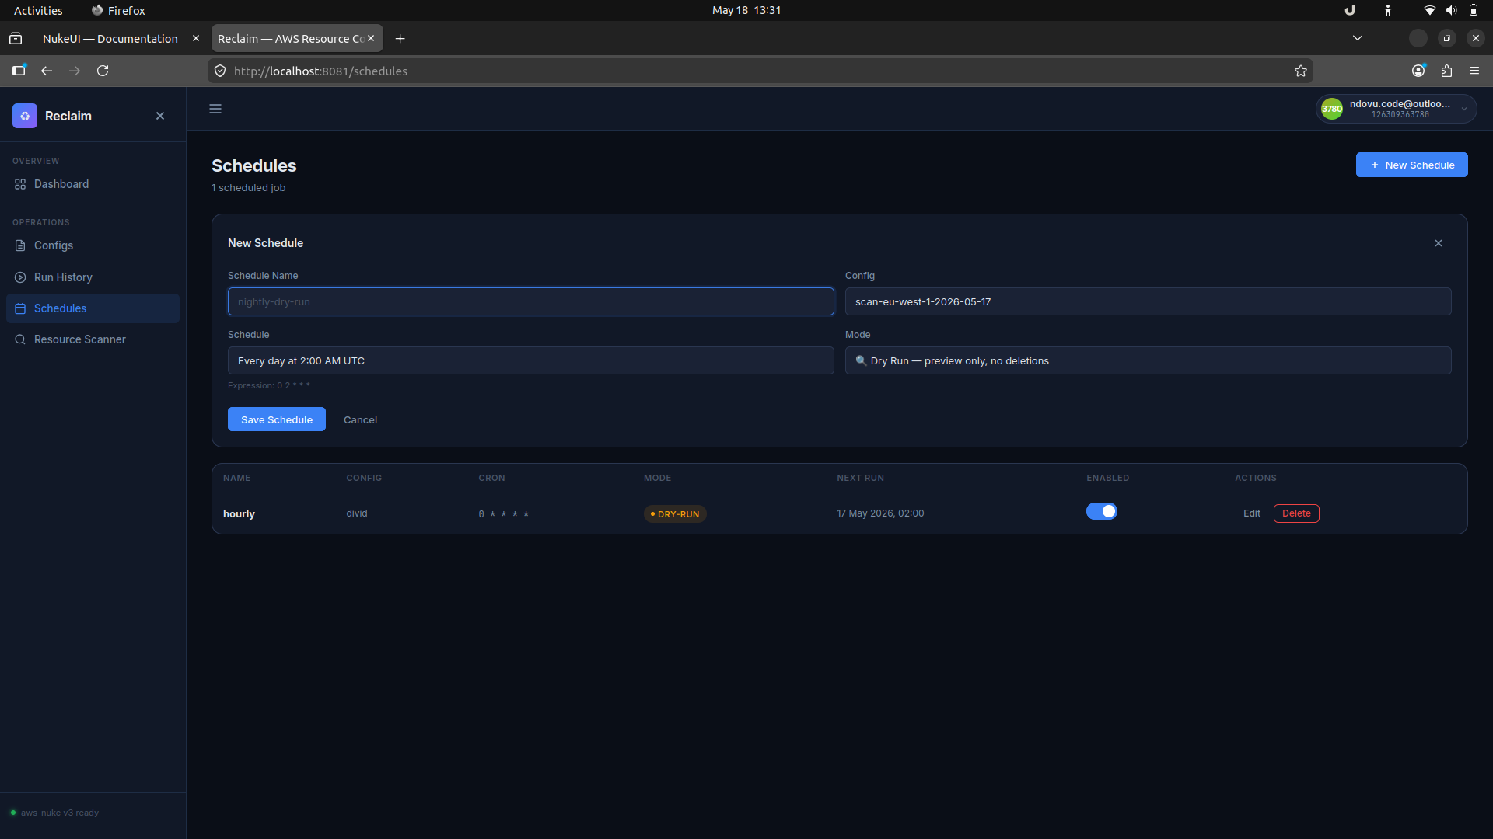Click the browser back arrow
1493x839 pixels.
pos(47,71)
